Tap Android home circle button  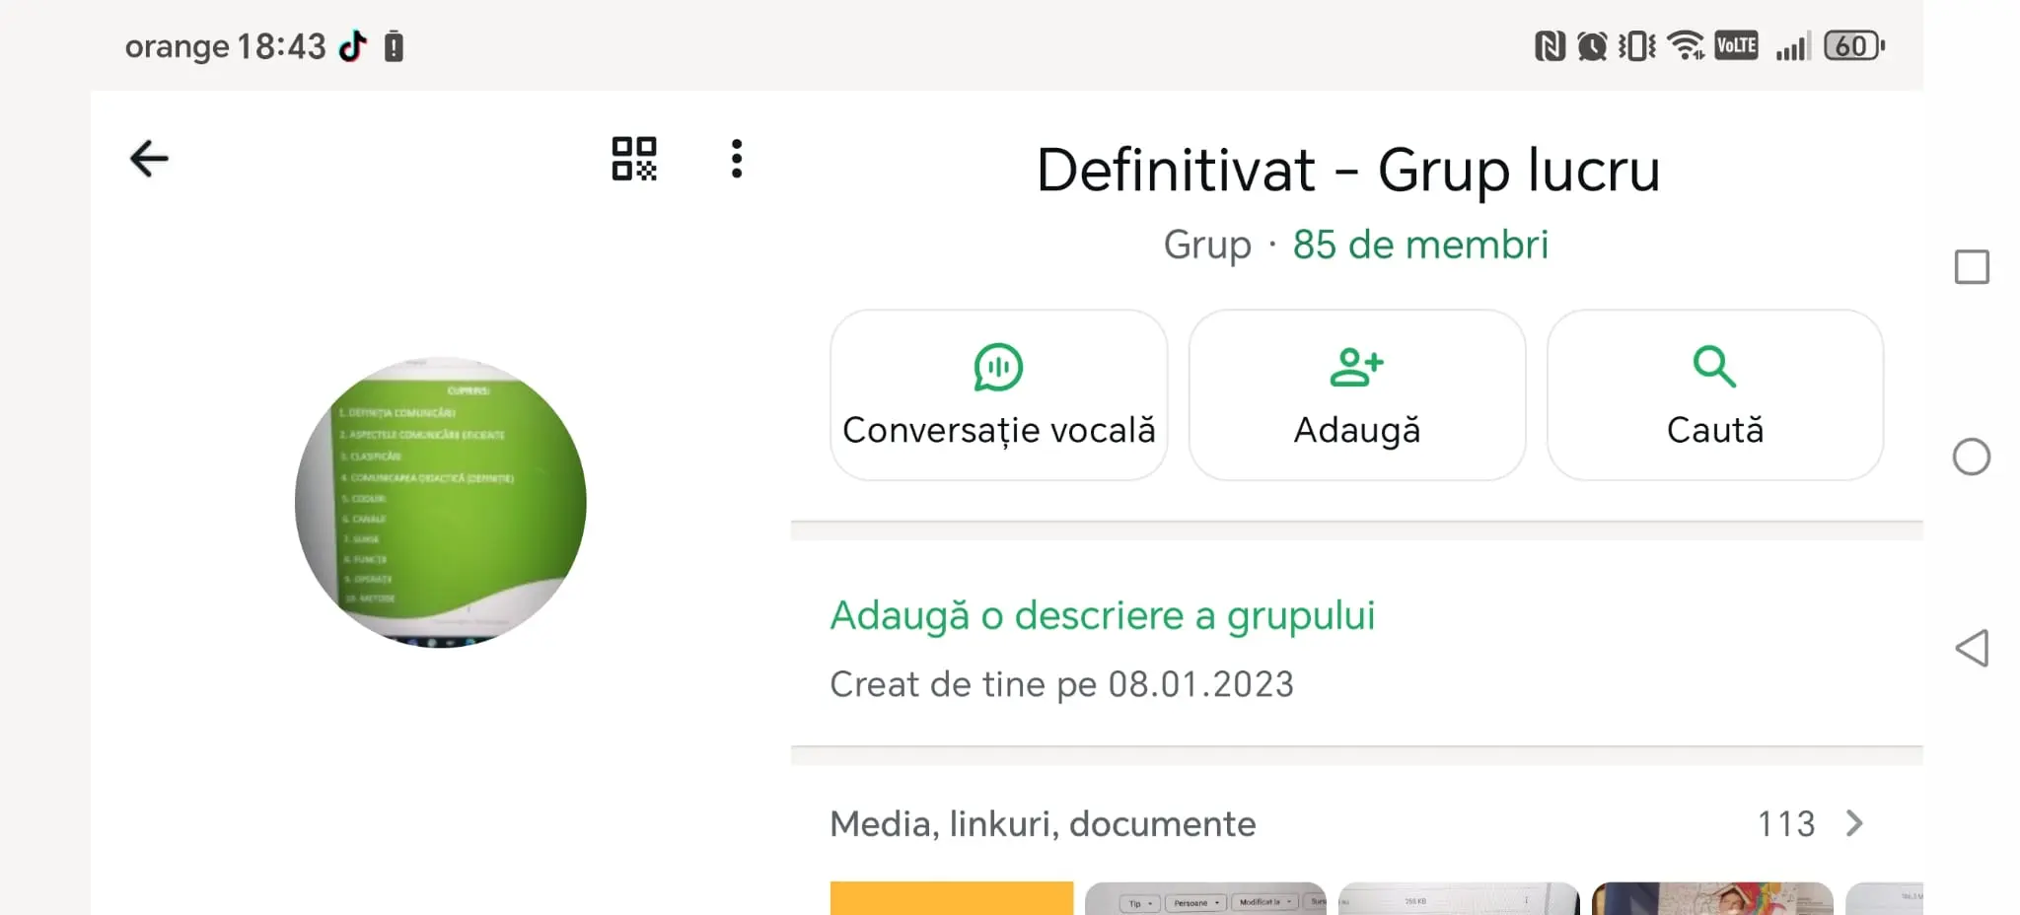point(1972,457)
